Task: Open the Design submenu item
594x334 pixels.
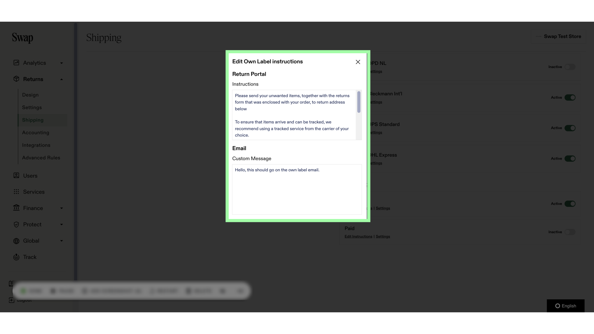Action: 30,95
